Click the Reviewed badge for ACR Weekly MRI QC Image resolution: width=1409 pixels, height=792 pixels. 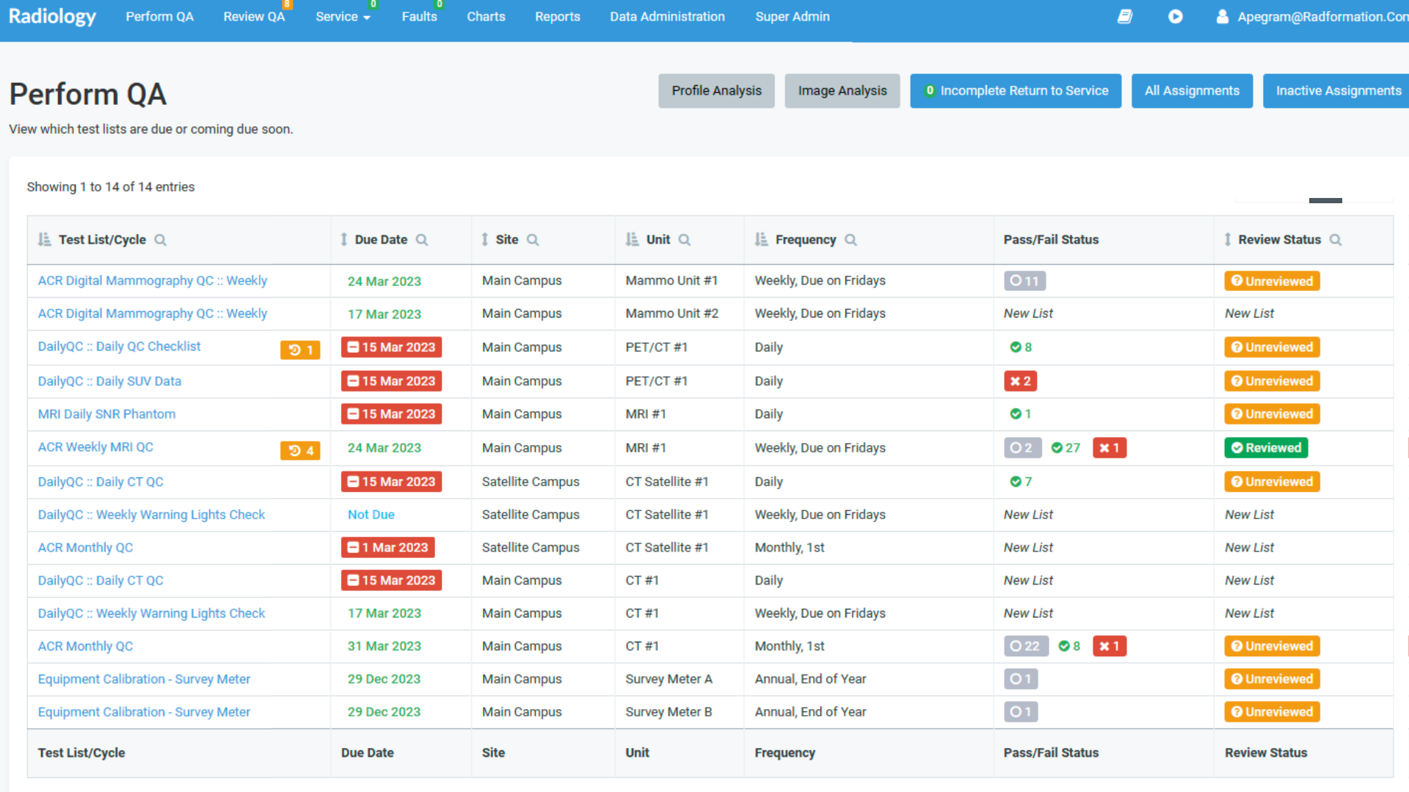pos(1265,447)
